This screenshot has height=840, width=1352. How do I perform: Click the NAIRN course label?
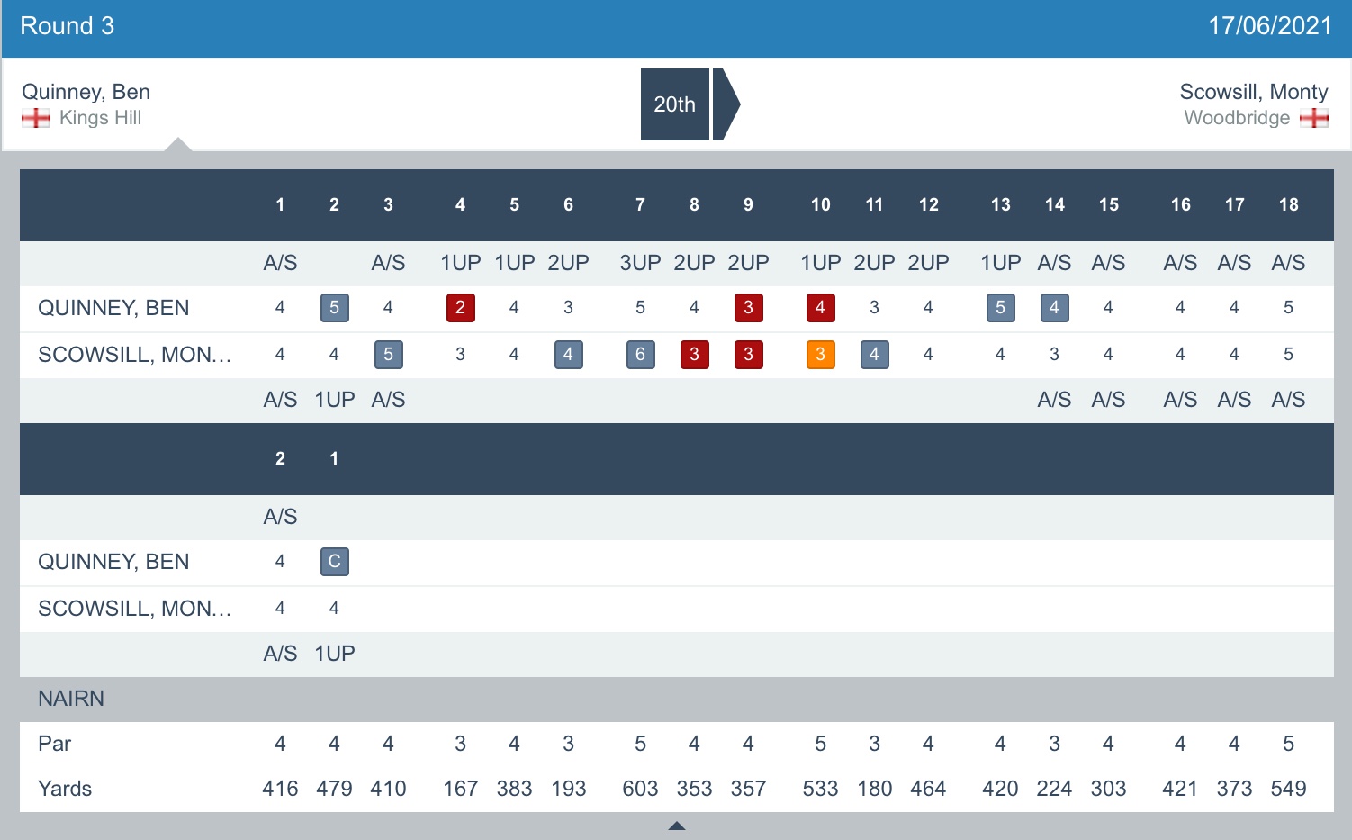(x=71, y=699)
